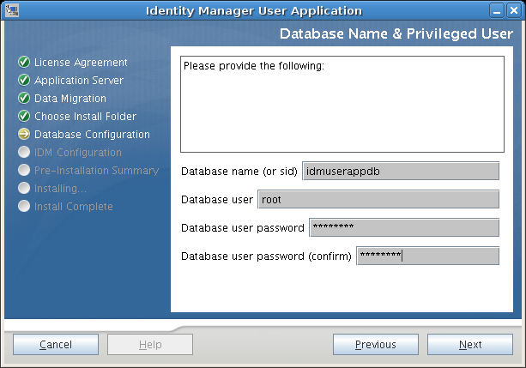Click the Application Server checkmark icon
The width and height of the screenshot is (526, 368).
24,81
